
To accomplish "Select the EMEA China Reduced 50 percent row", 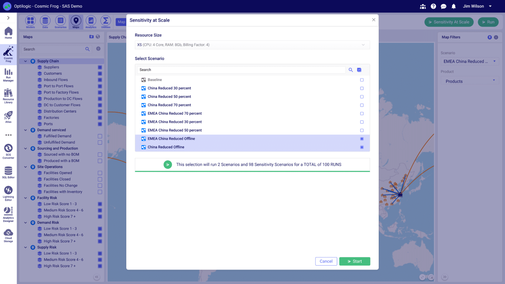I will pyautogui.click(x=252, y=130).
